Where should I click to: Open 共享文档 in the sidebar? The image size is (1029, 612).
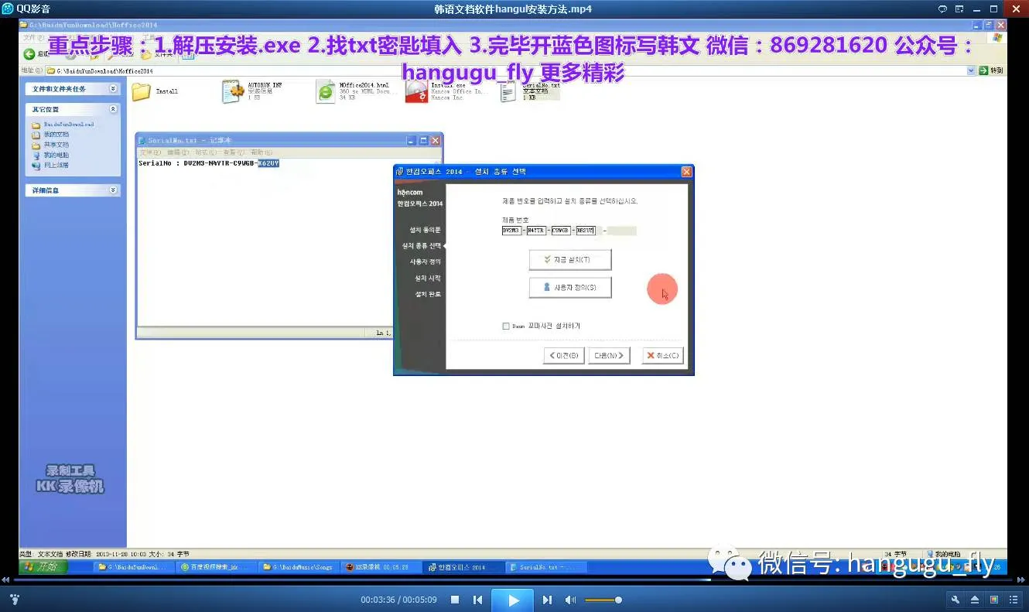click(x=56, y=145)
